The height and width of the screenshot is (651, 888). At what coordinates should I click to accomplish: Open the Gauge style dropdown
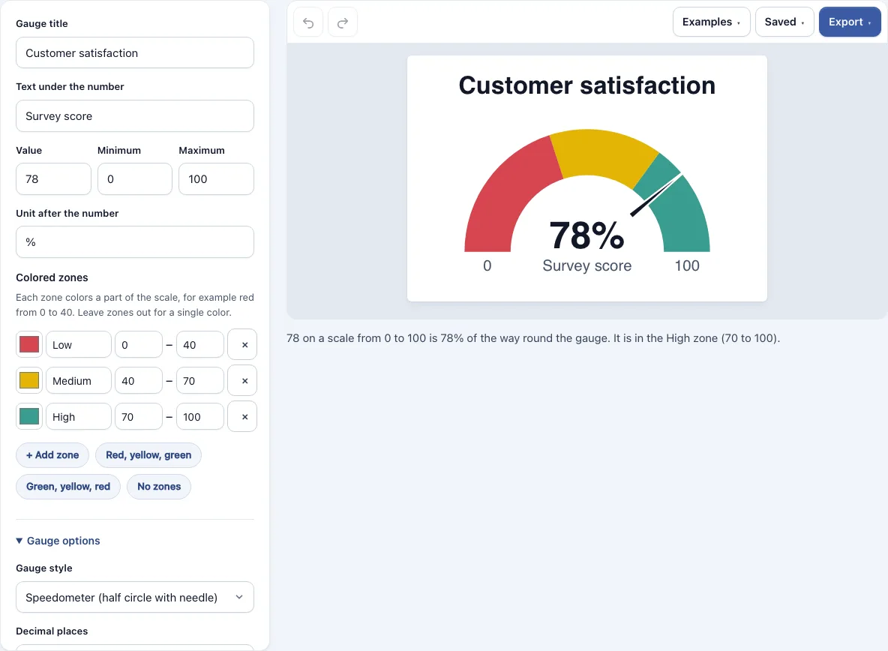[x=135, y=597]
